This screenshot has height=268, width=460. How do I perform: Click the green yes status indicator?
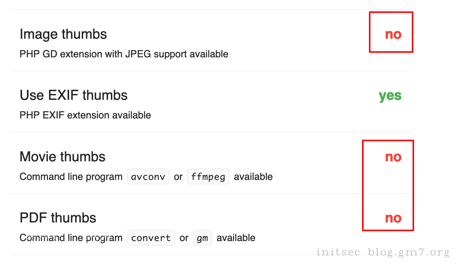[390, 96]
